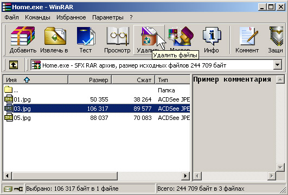Maximize the WinRAR window
This screenshot has width=288, height=195.
point(271,7)
